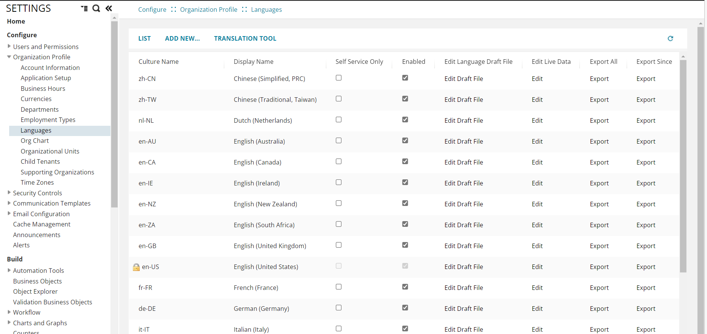The width and height of the screenshot is (707, 334).
Task: Select the Add New... menu item
Action: click(x=182, y=38)
